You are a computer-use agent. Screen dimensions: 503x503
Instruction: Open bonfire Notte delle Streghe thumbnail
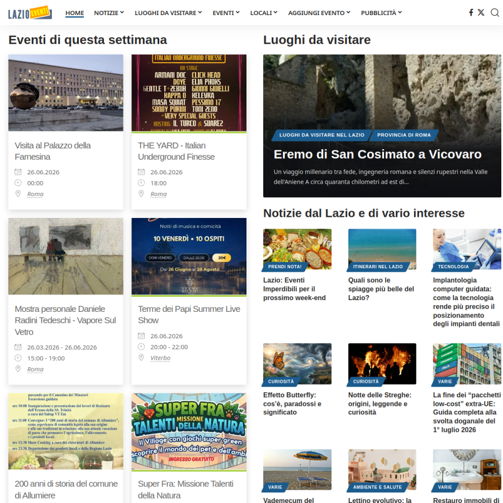[382, 364]
